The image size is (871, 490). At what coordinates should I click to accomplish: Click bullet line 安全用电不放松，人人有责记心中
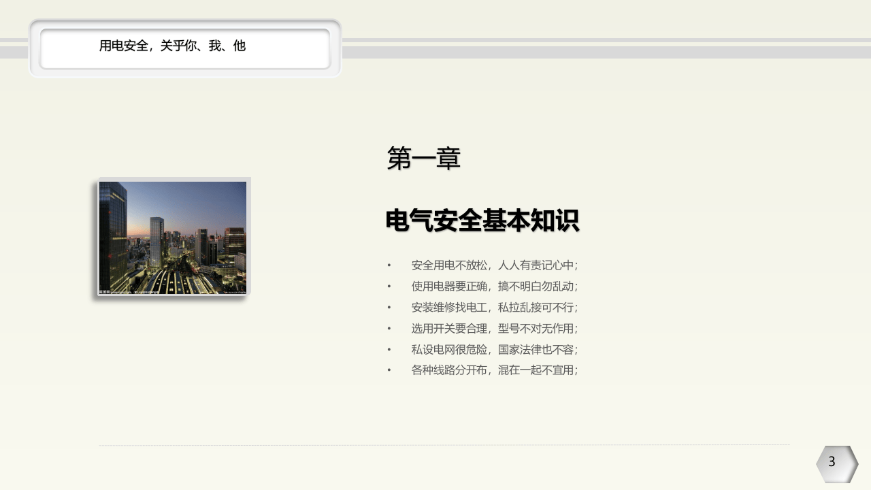tap(495, 265)
